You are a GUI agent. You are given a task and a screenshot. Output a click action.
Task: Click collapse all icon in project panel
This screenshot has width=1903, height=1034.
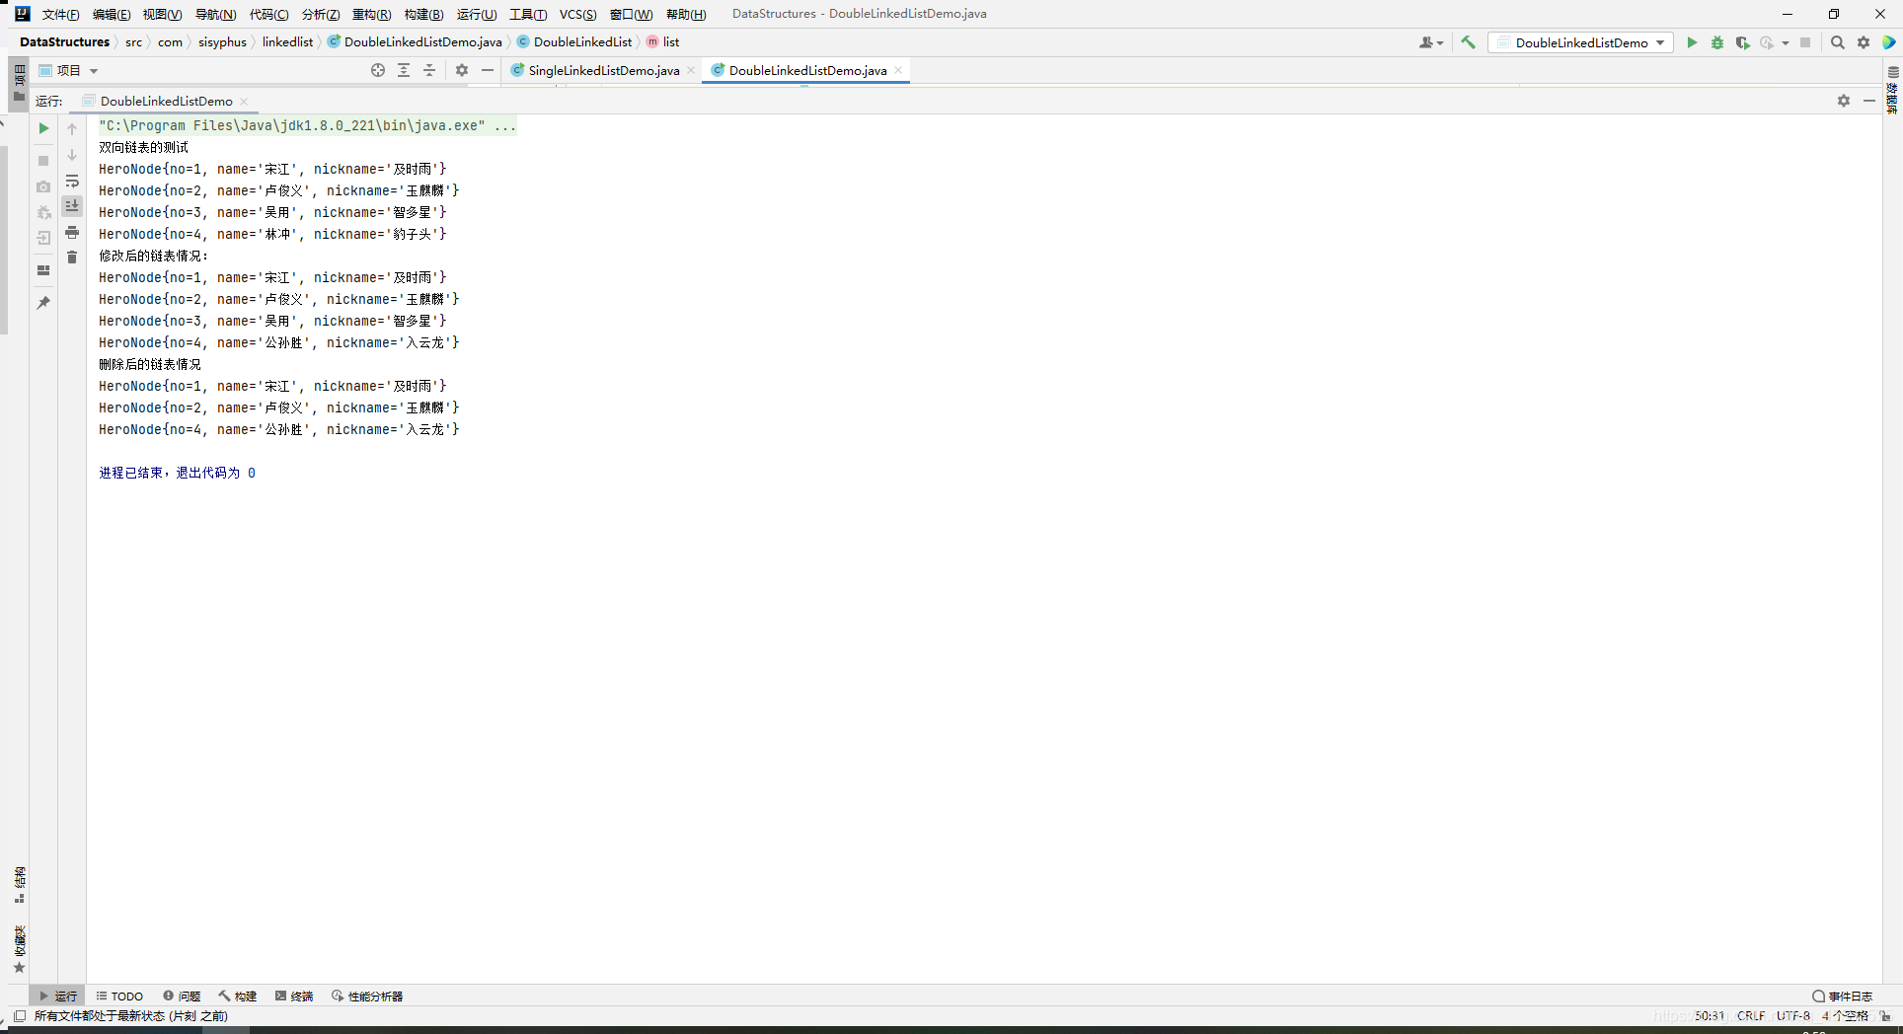pos(429,70)
